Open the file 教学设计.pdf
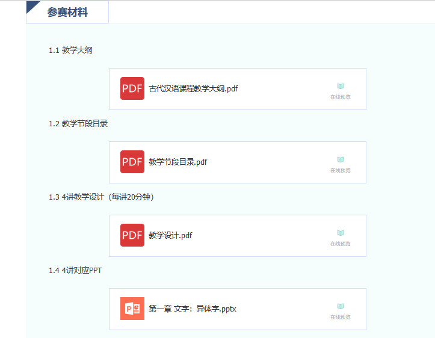This screenshot has height=338, width=435. pos(170,235)
